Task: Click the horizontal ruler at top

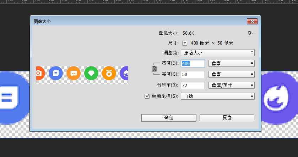Action: click(x=149, y=1)
